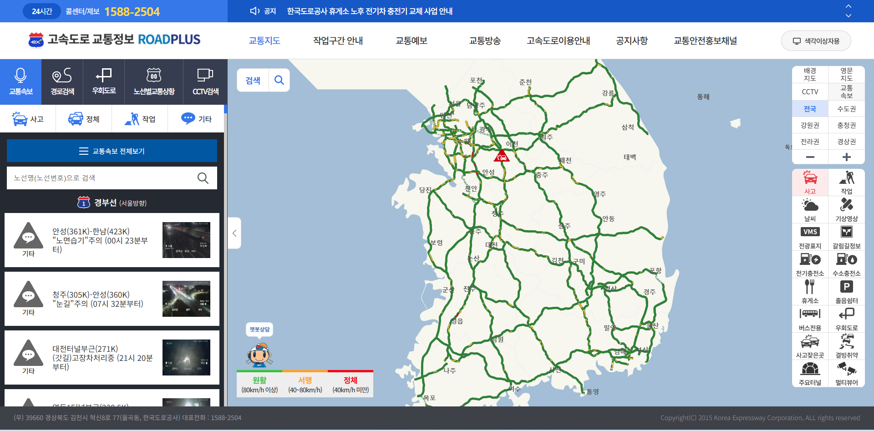
Task: Select the 강원권 region
Action: click(810, 125)
